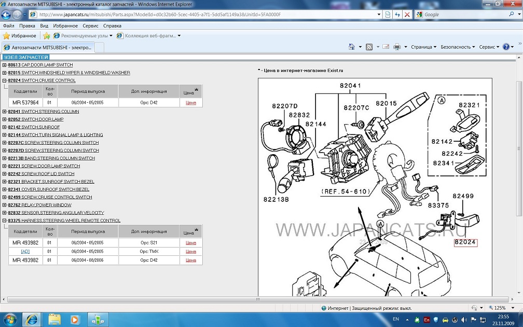The image size is (523, 327).
Task: Click the 82024 label in the diagram
Action: point(465,242)
